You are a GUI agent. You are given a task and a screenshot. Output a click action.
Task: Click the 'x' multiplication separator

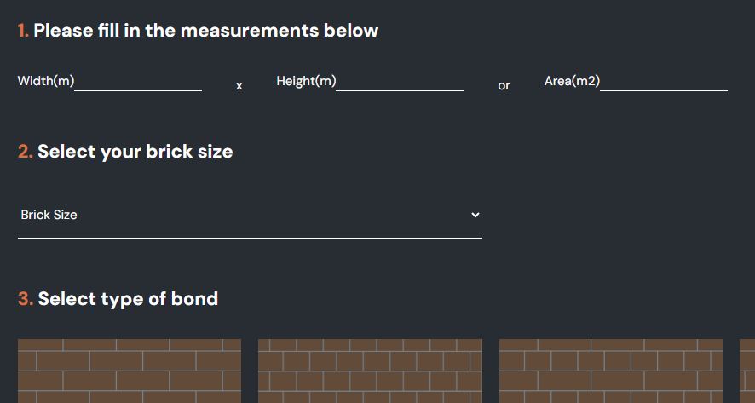(239, 86)
